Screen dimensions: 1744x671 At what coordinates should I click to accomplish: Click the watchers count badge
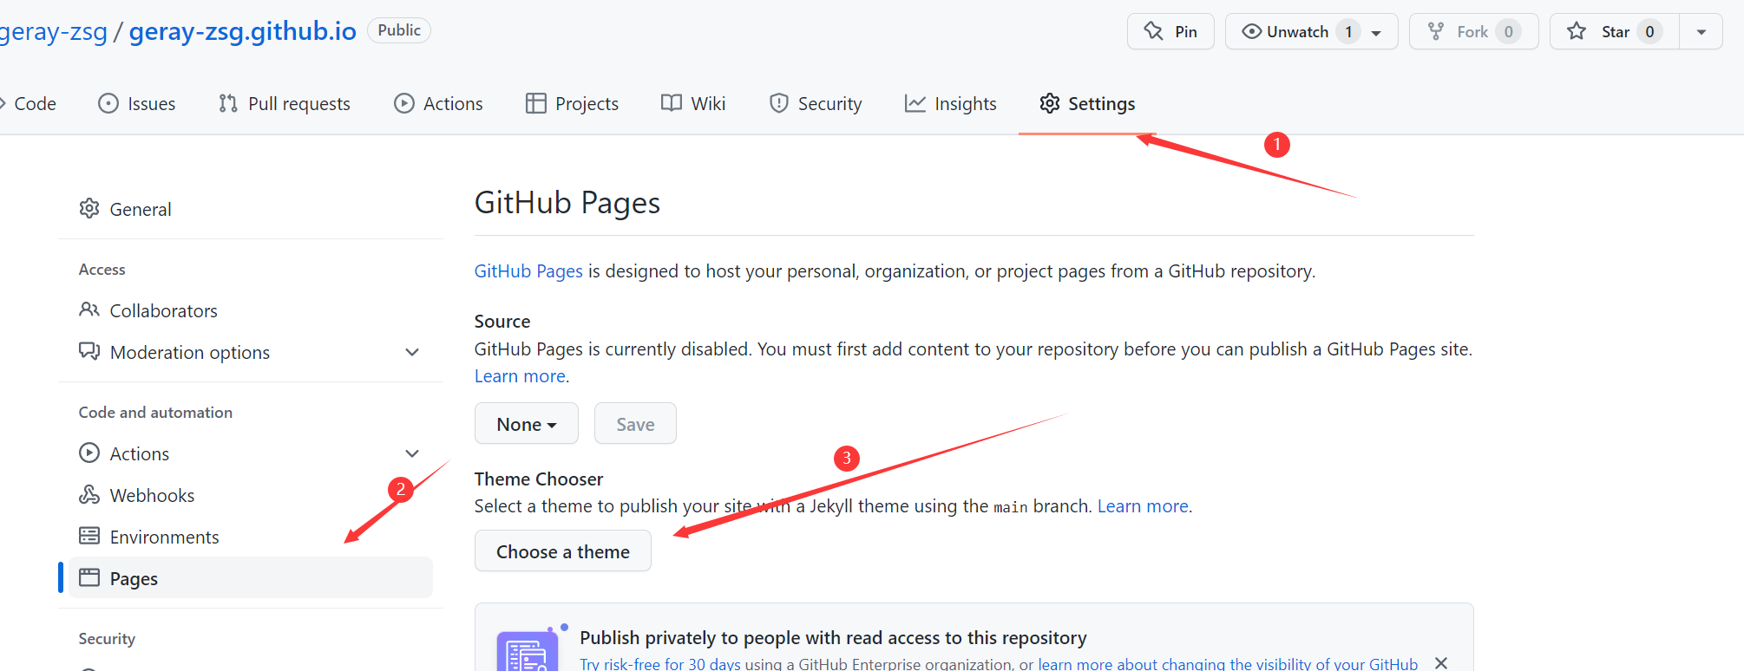(x=1348, y=32)
